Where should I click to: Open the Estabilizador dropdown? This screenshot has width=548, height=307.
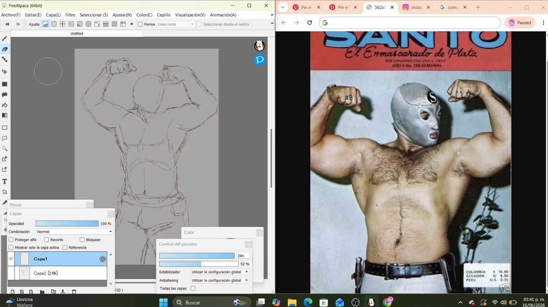(x=220, y=272)
